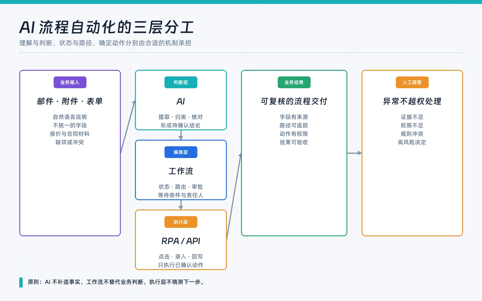
Task: Click the purple 业务输入 badge
Action: tap(70, 82)
